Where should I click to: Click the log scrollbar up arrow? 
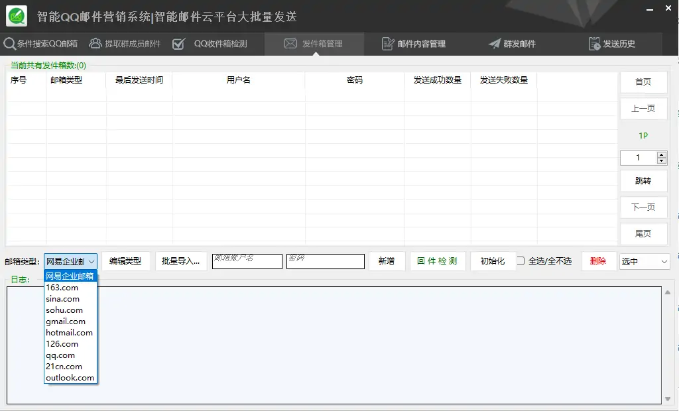pos(667,293)
